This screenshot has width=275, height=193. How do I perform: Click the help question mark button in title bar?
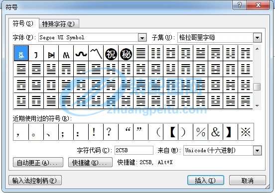tap(239, 5)
